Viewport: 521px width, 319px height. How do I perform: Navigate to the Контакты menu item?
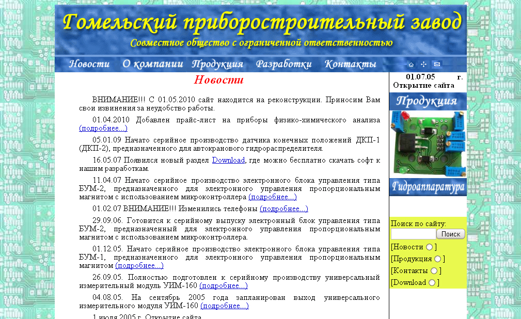pos(350,64)
